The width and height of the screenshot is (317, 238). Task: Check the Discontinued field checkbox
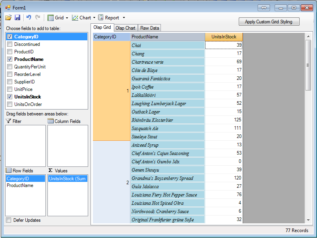(x=9, y=44)
